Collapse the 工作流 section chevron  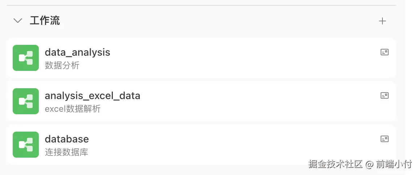click(x=17, y=21)
